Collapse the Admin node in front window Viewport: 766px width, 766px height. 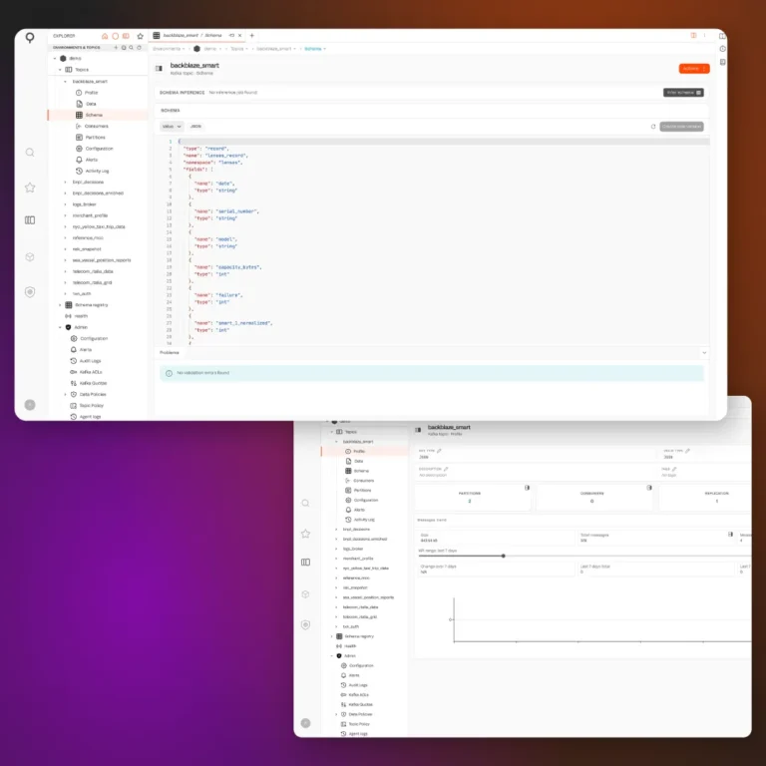coord(60,328)
